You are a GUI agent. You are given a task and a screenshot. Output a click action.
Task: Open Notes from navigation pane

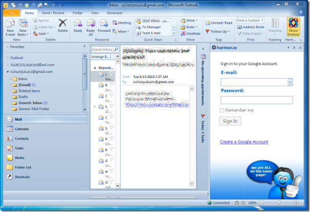click(46, 158)
